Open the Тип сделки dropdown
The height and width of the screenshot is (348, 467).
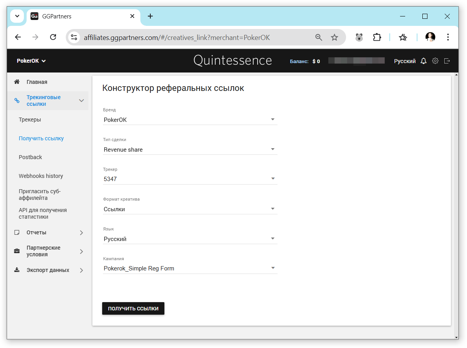(190, 149)
